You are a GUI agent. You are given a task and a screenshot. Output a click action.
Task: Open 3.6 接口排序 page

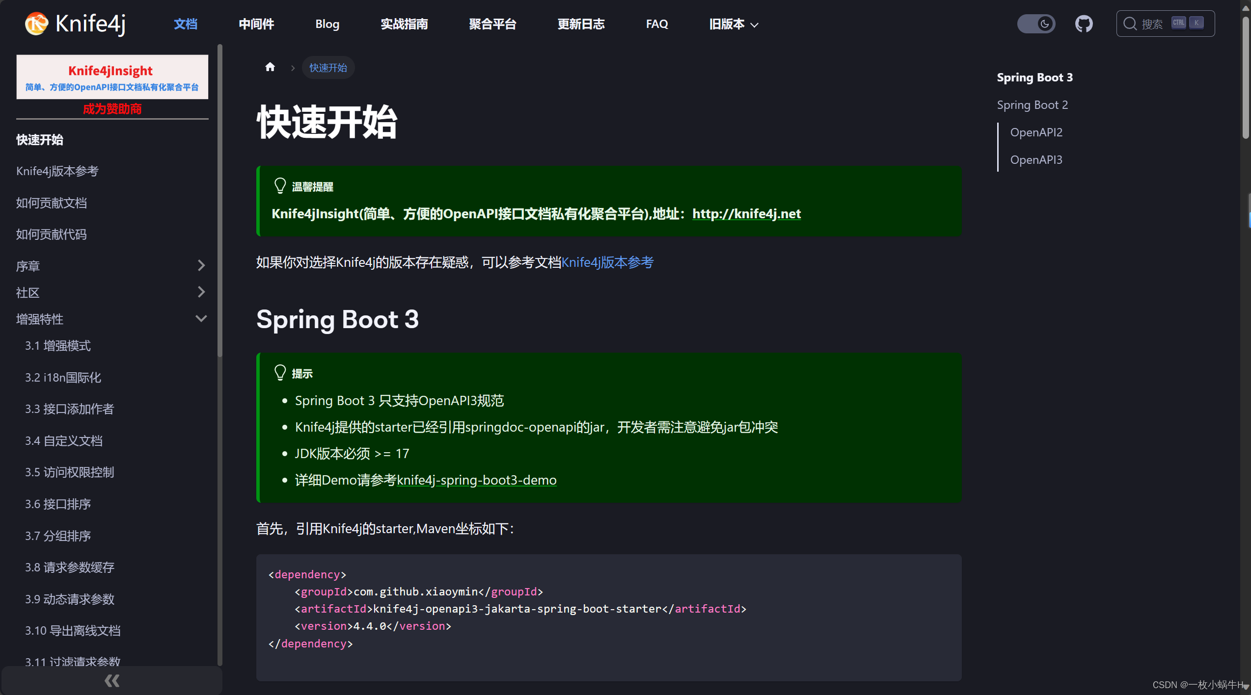(58, 504)
